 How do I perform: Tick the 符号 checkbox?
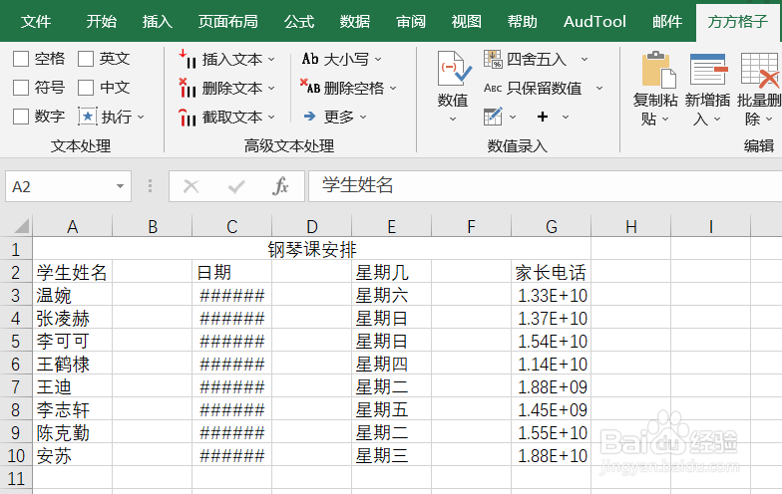21,88
